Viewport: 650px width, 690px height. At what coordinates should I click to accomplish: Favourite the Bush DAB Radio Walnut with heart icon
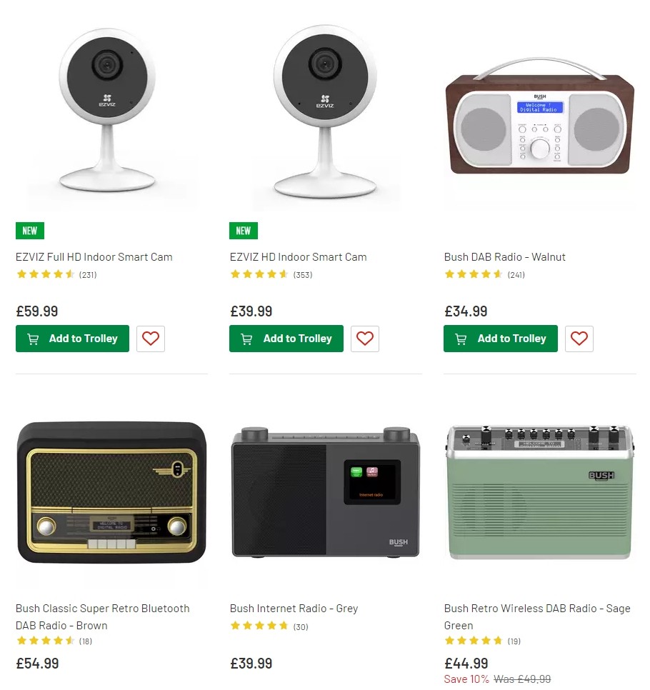579,339
